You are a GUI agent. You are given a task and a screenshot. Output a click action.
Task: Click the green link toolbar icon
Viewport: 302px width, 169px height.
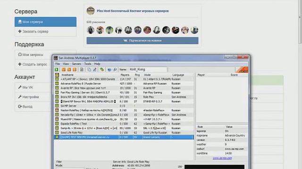pos(102,69)
